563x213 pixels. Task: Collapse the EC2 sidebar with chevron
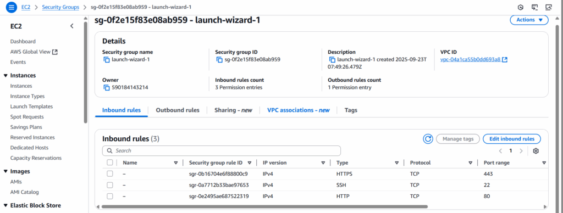[x=72, y=26]
